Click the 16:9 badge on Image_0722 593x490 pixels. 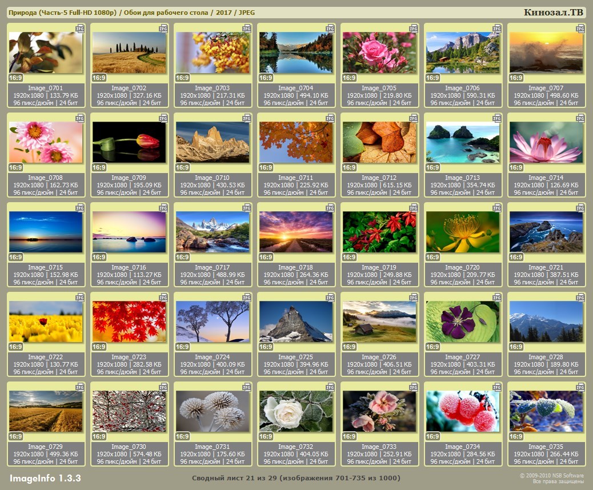tap(15, 347)
